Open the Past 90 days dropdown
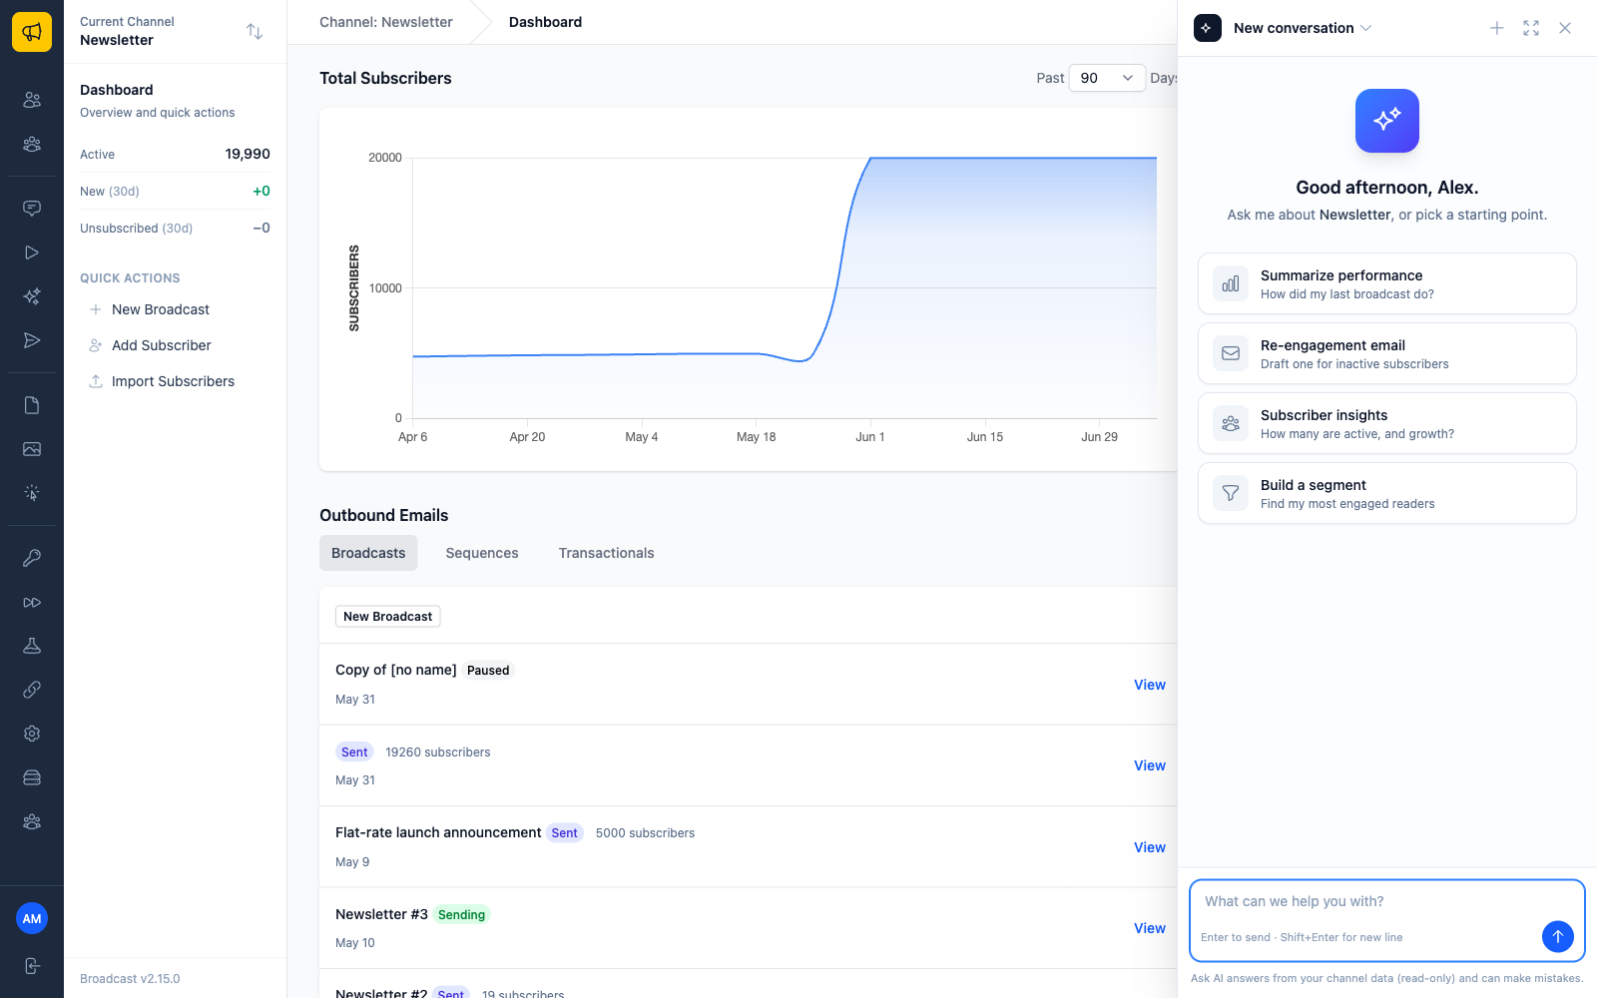 [x=1107, y=78]
